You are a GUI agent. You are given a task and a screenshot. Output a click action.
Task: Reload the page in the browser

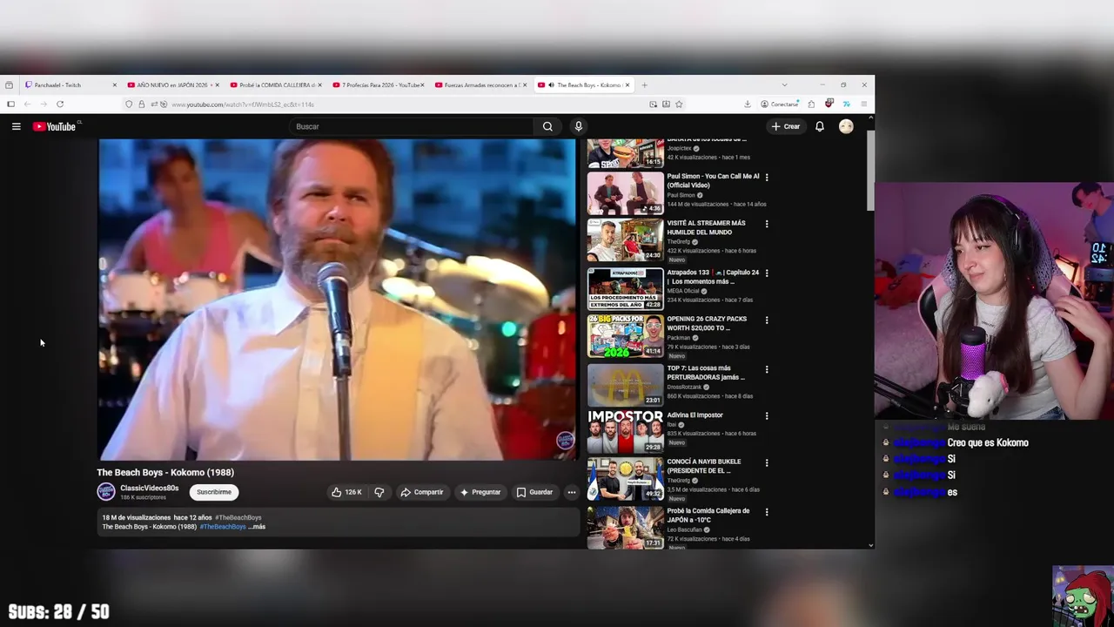(x=60, y=104)
